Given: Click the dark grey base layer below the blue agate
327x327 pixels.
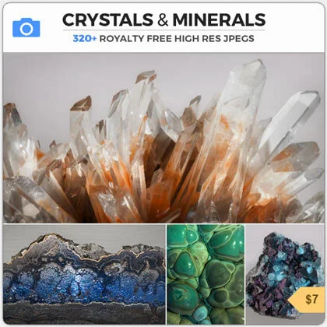Looking at the screenshot, I should 84,313.
